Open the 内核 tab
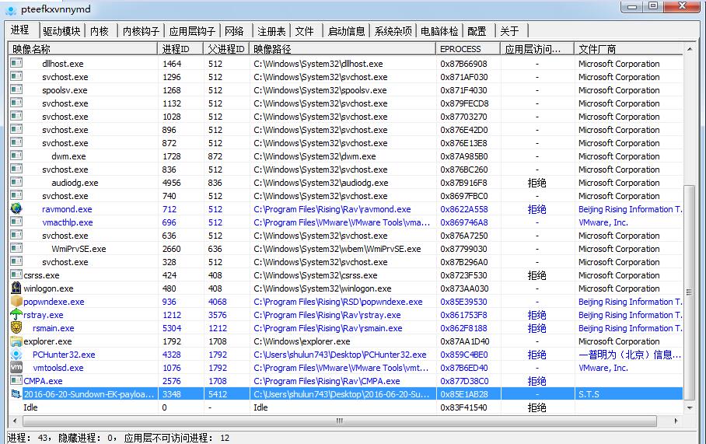The height and width of the screenshot is (444, 706). pos(100,31)
